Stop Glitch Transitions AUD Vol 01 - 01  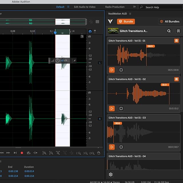click(121, 70)
